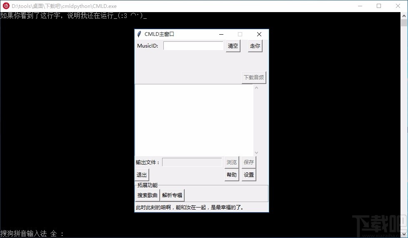Click the 拓展功能 group label
408x238 pixels.
click(147, 185)
